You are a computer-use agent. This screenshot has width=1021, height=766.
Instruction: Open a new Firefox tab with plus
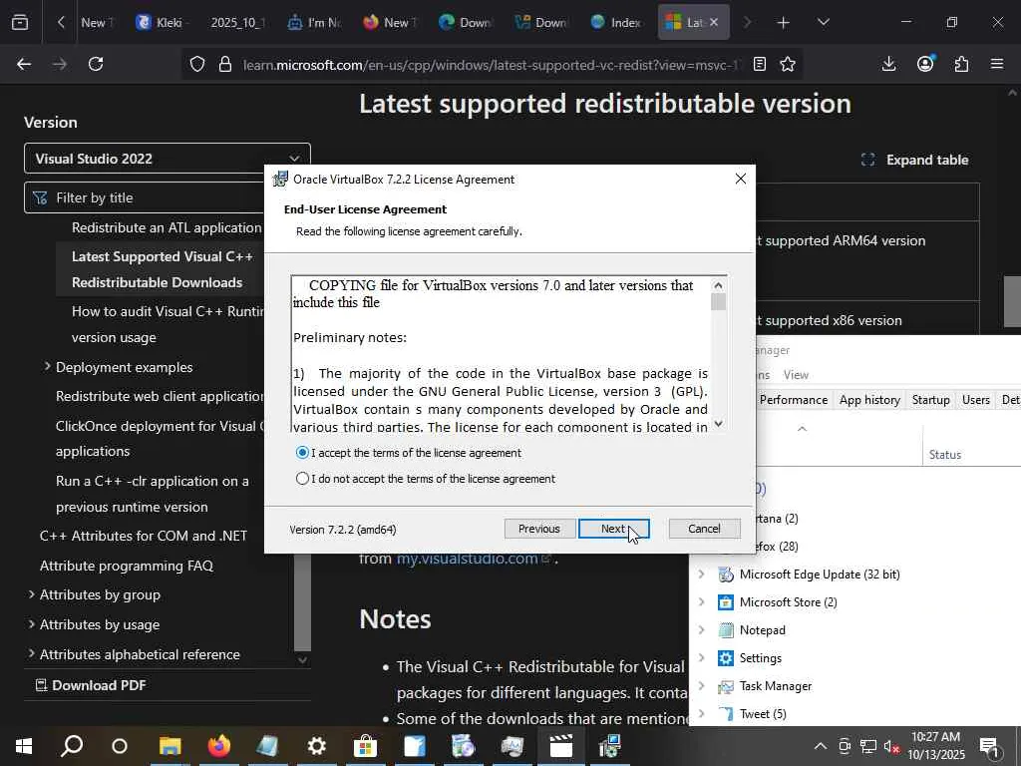click(x=784, y=23)
